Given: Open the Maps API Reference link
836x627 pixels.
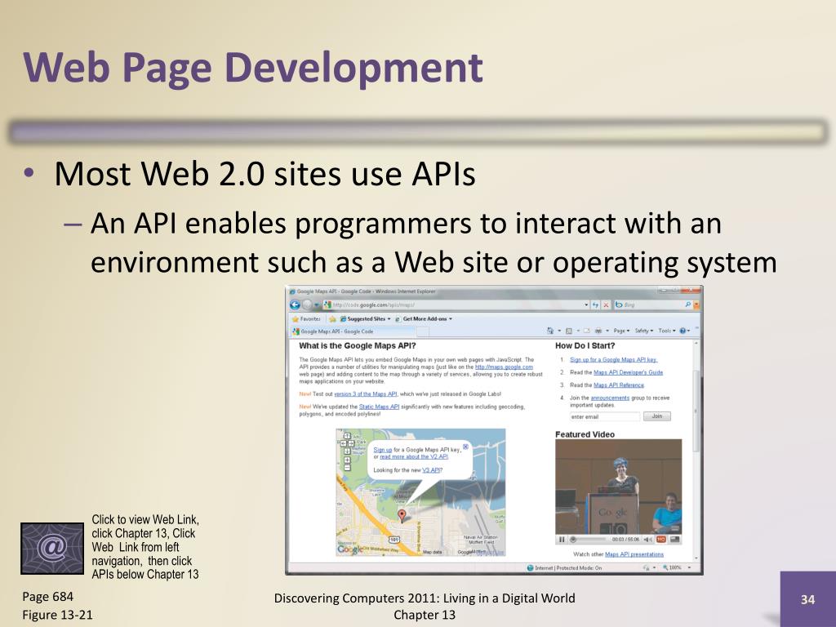Looking at the screenshot, I should pos(619,385).
